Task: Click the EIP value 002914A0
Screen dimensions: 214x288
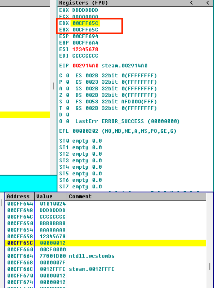Action: point(85,66)
